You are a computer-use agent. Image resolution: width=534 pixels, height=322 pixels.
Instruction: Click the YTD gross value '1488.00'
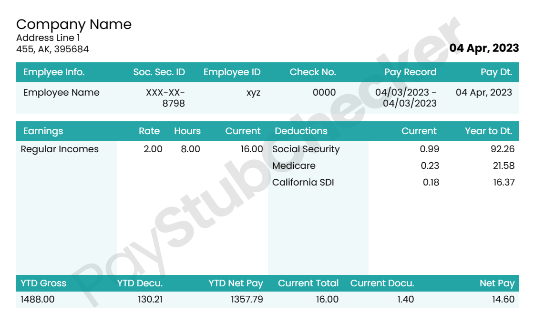(x=38, y=300)
